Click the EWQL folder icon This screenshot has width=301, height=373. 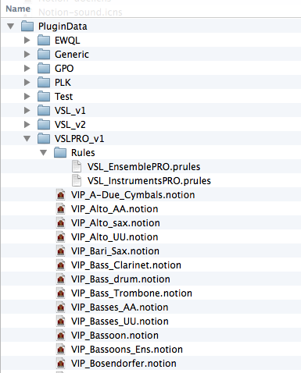[44, 40]
